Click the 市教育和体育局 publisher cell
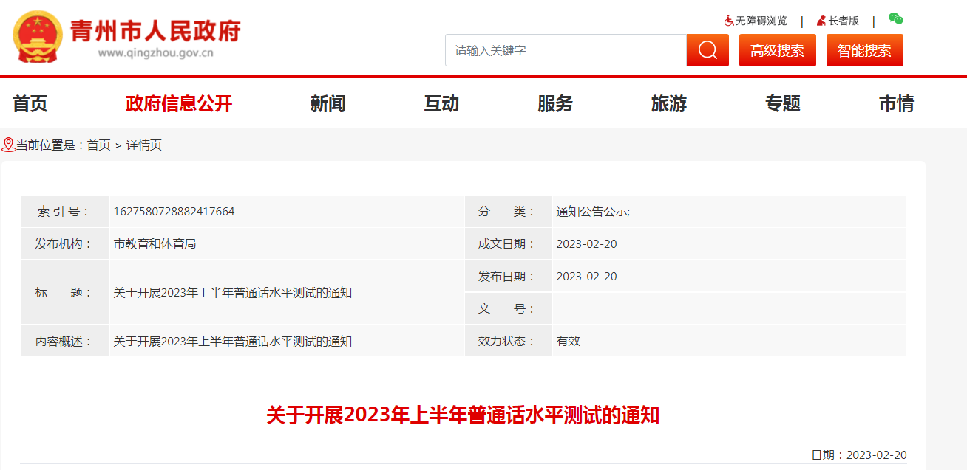This screenshot has height=470, width=967. [286, 243]
